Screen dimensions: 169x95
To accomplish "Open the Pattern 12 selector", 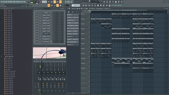I will (76, 5).
